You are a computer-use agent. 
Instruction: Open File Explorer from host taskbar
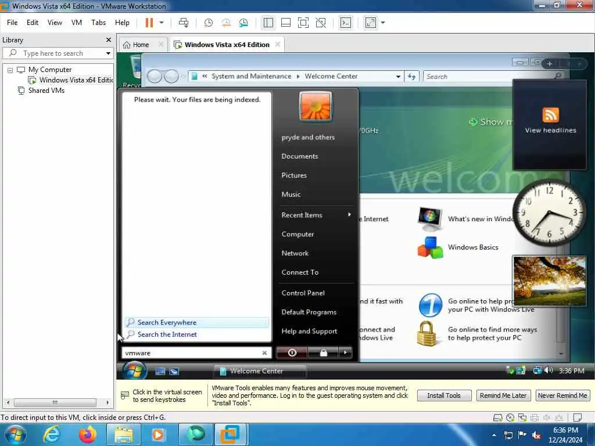(x=123, y=434)
